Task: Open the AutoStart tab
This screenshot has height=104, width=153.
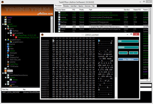Action: point(73,6)
